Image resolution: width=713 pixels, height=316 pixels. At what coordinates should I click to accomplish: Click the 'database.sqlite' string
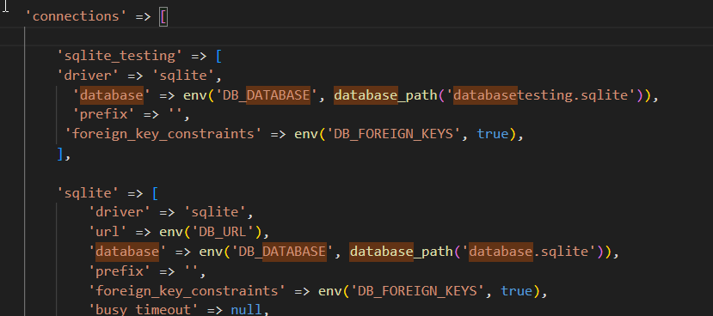[529, 251]
